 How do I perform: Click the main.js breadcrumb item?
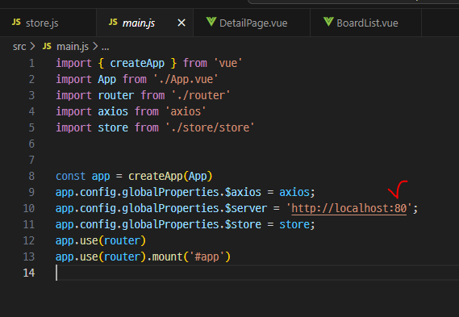click(73, 47)
